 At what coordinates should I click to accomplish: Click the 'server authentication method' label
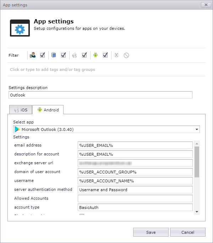pos(43,189)
